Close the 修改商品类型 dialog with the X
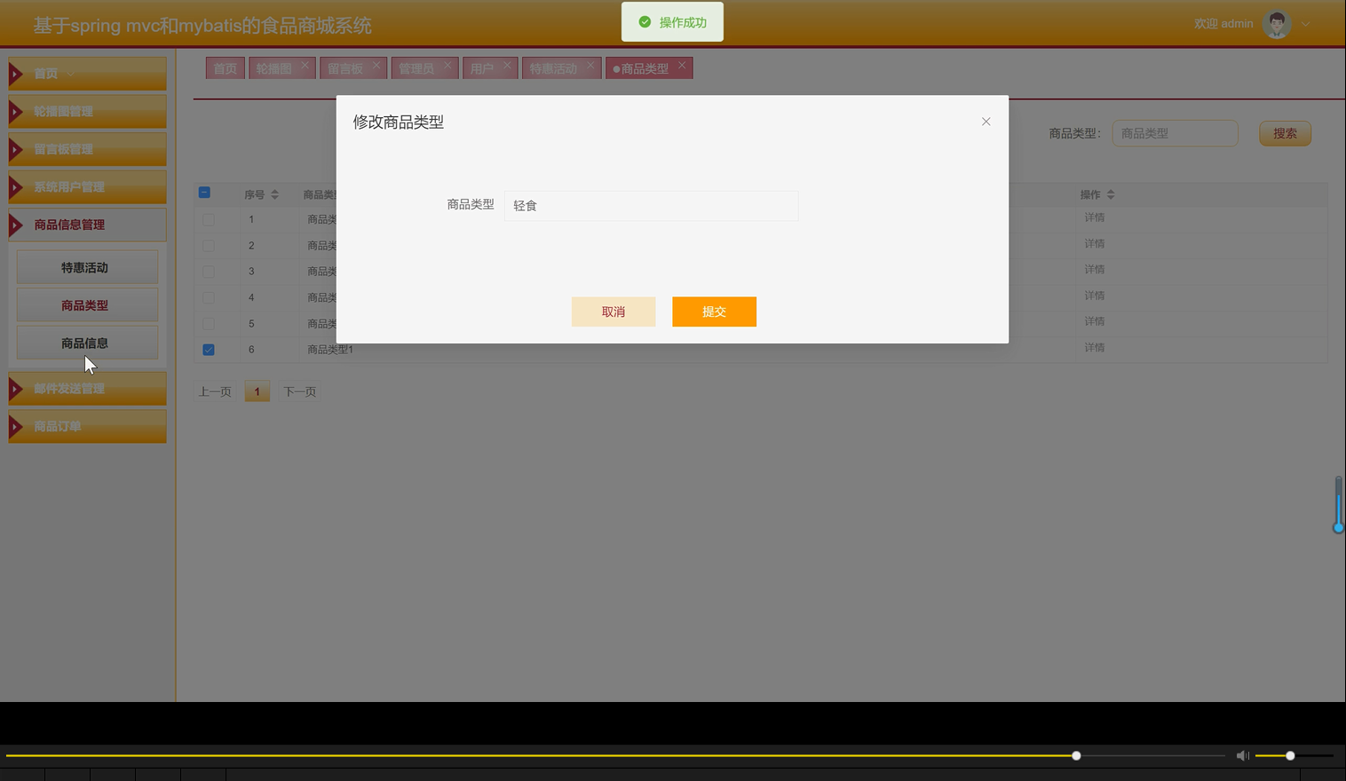Screen dimensions: 1346x781 (x=986, y=122)
